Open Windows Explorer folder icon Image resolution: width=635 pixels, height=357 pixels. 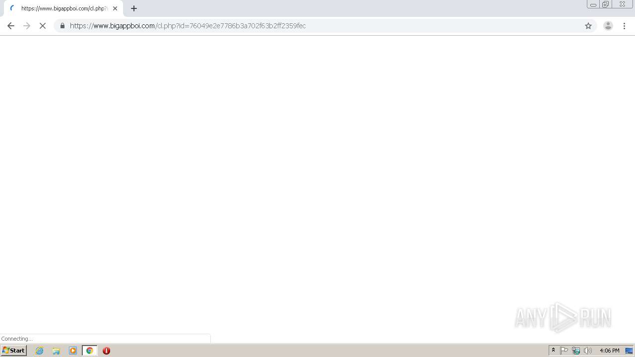pyautogui.click(x=56, y=351)
